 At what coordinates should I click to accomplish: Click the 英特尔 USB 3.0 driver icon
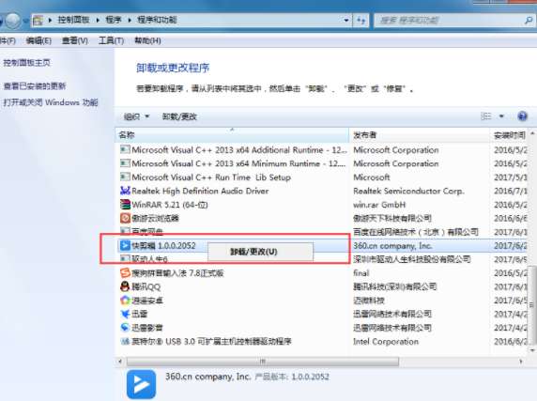(x=125, y=342)
